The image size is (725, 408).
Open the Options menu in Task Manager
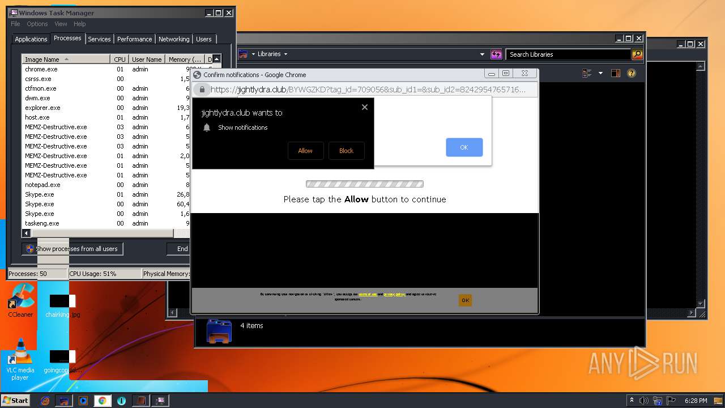[x=37, y=24]
